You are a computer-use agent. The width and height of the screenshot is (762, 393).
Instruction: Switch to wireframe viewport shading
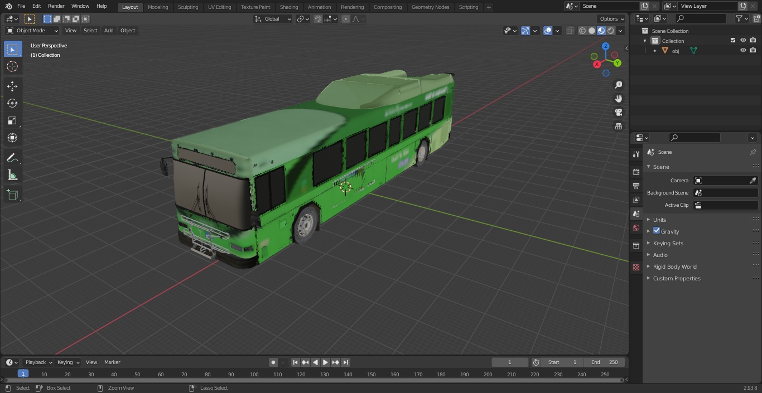pyautogui.click(x=582, y=31)
